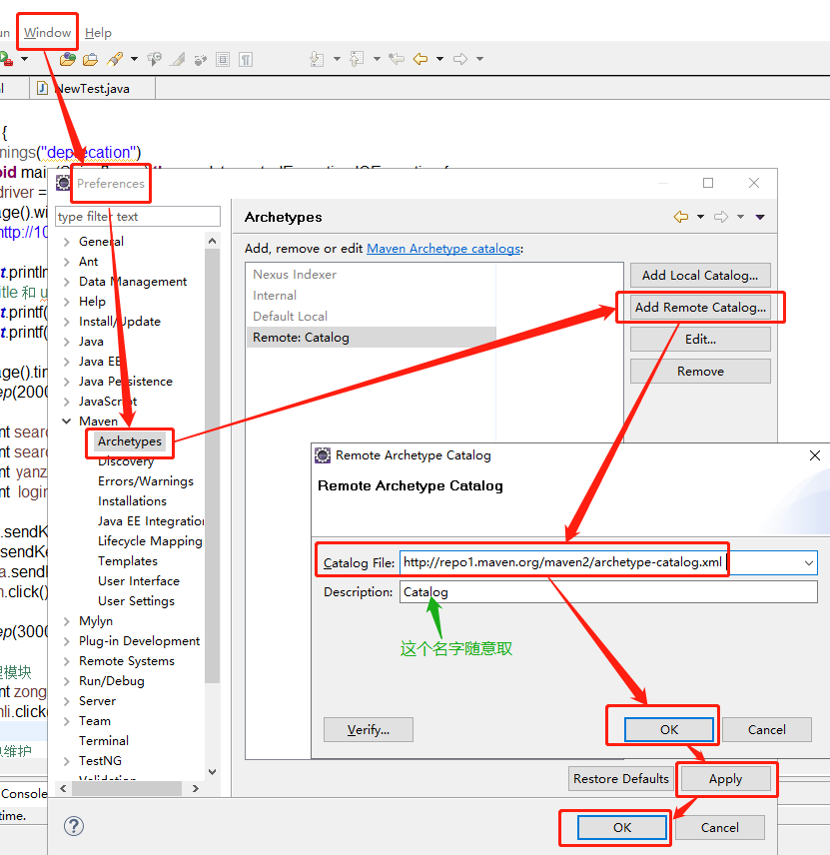830x855 pixels.
Task: Select Errors/Warnings under Maven
Action: click(x=146, y=481)
